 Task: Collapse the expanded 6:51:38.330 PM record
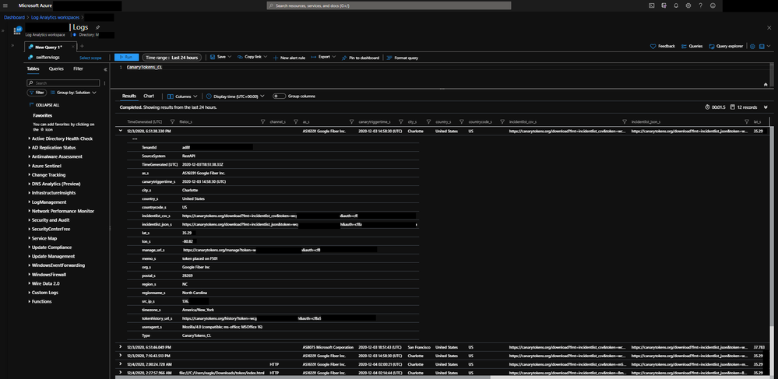121,131
